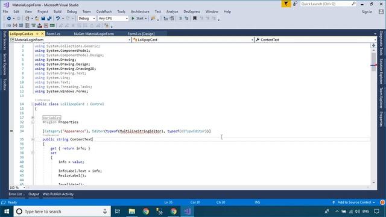
Task: Click the Navigate Backward arrow icon
Action: click(9, 19)
